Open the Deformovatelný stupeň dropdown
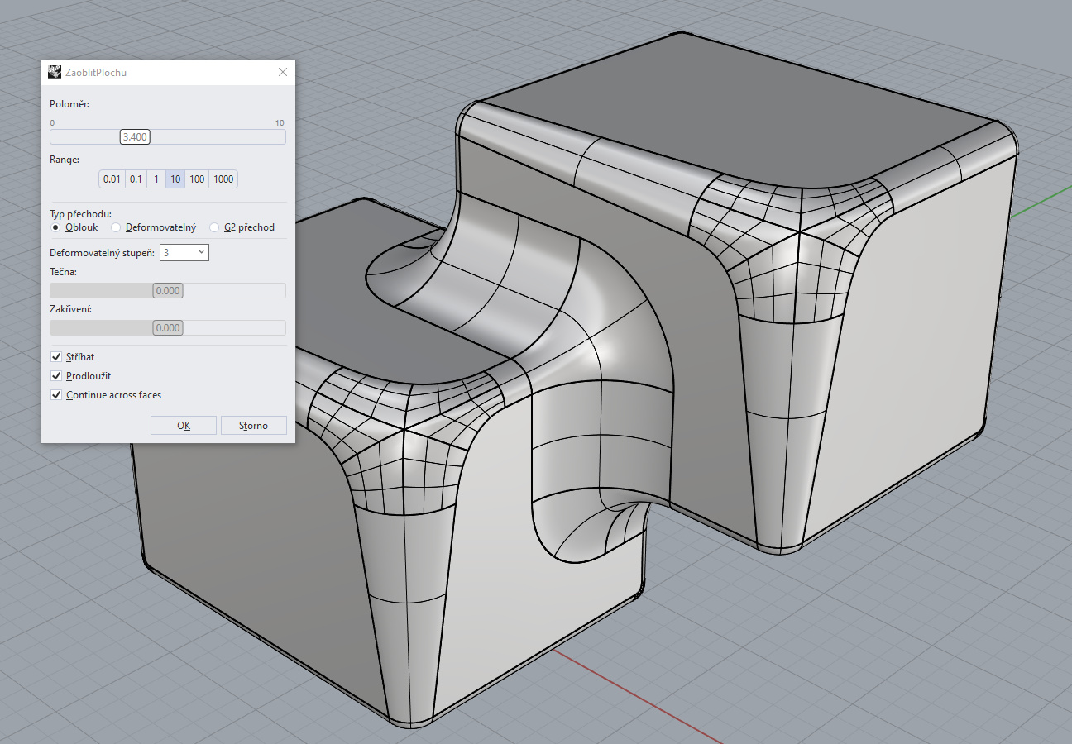 tap(184, 253)
